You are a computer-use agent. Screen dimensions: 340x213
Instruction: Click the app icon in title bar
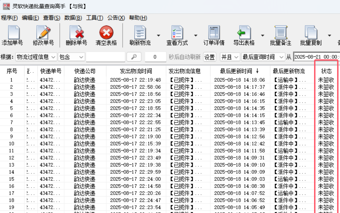tap(6, 6)
